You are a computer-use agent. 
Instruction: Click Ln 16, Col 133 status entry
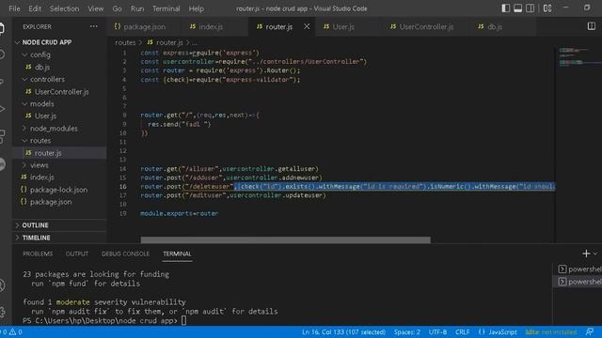pos(343,331)
